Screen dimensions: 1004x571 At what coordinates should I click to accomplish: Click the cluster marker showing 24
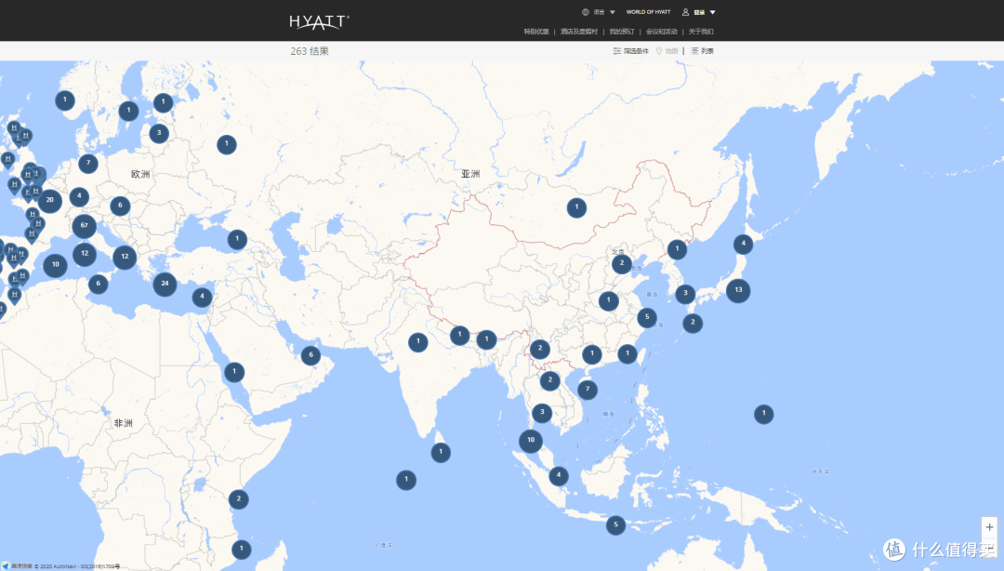165,284
